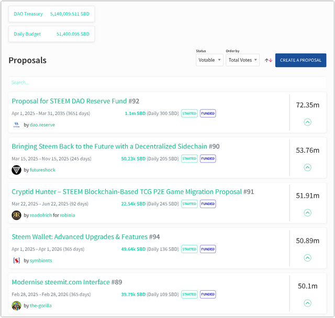Upvote the Cryptid Hunter proposal #91
Viewport: 335px width, 318px height.
pos(307,212)
